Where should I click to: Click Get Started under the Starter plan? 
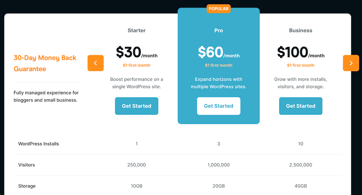(x=136, y=106)
